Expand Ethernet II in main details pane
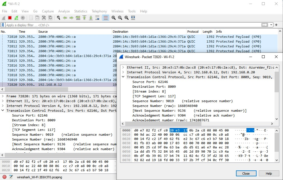This screenshot has height=180, width=283. coord(3,101)
